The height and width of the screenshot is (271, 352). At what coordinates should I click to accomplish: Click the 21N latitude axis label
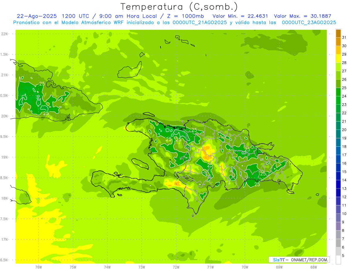(4, 75)
